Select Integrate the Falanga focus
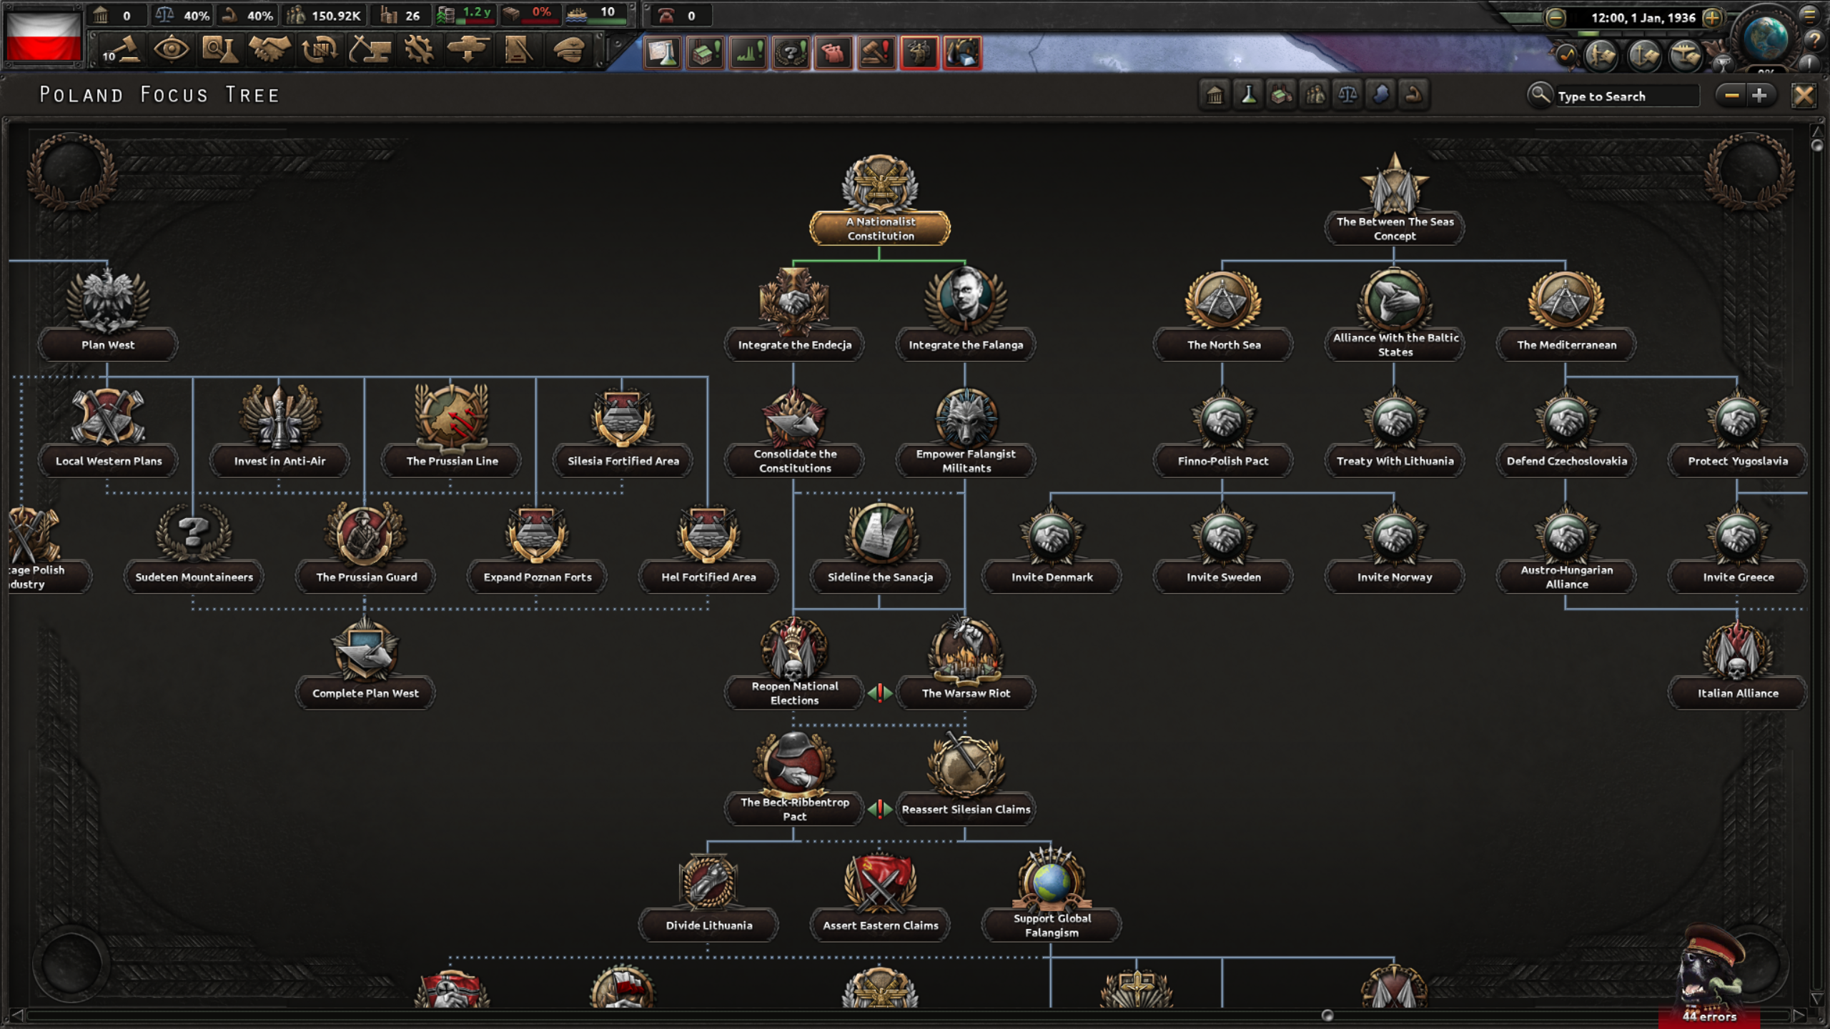 coord(966,313)
